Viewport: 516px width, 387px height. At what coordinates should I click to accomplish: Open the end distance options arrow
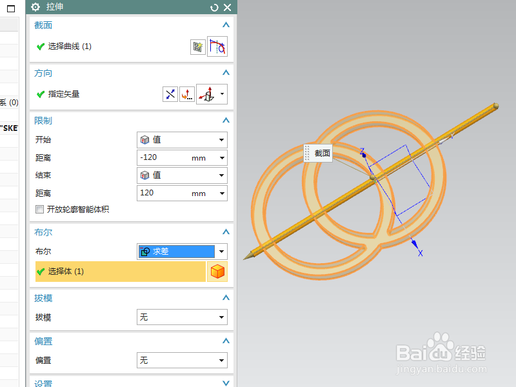(x=222, y=193)
